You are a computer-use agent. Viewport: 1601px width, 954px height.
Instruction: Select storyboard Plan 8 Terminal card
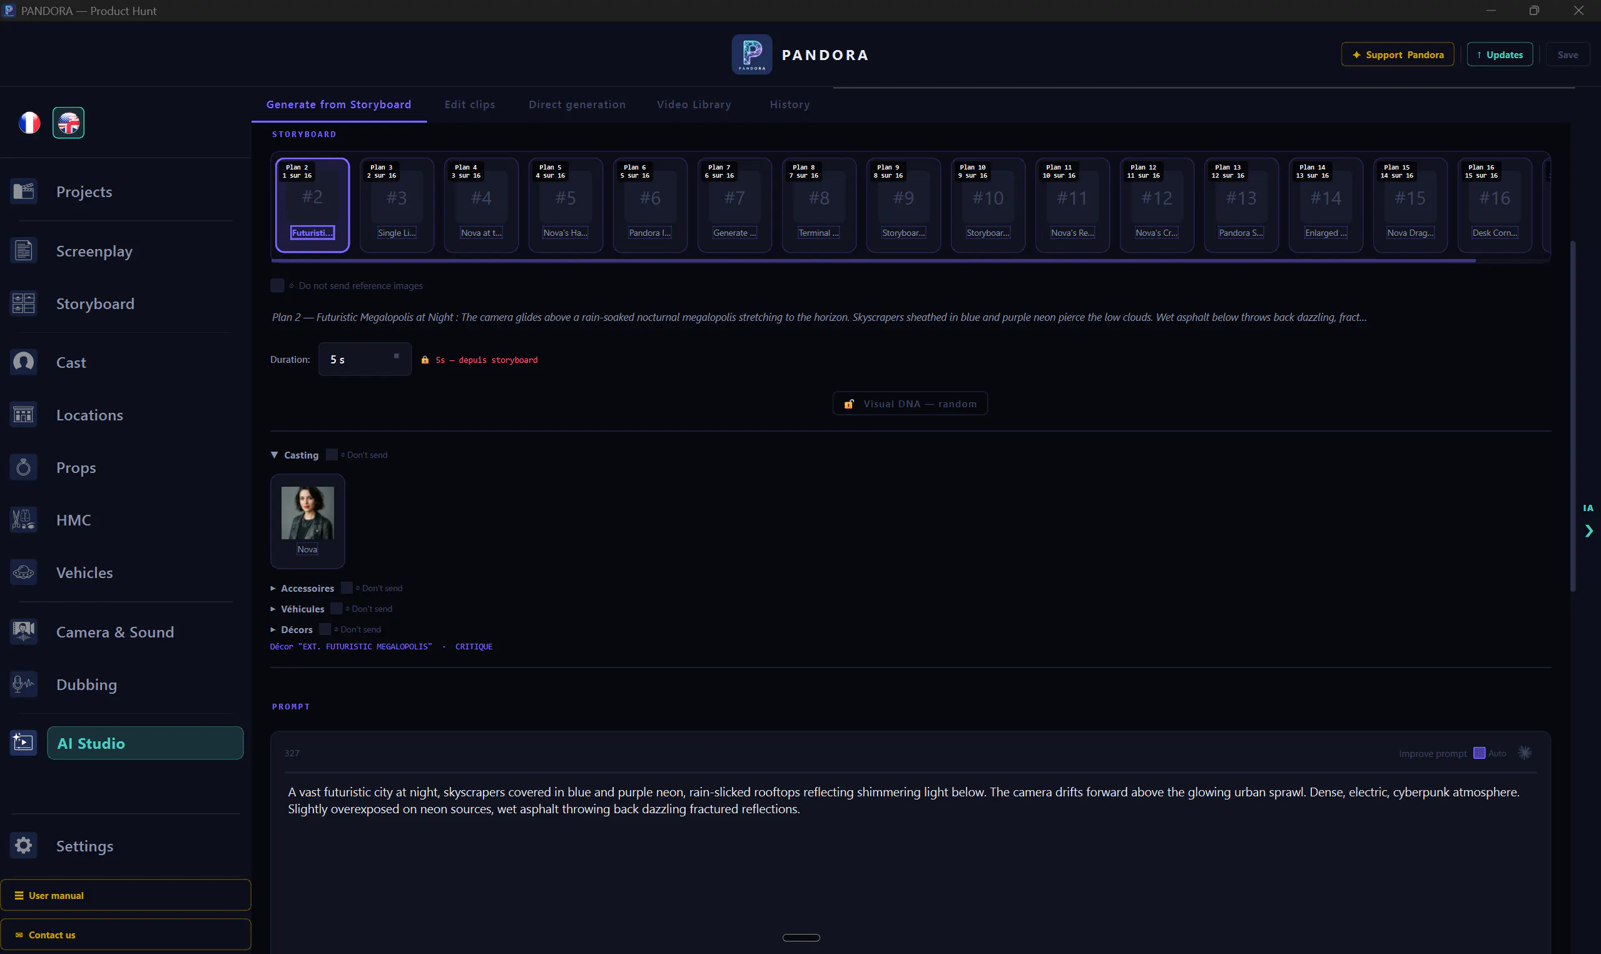(x=820, y=205)
